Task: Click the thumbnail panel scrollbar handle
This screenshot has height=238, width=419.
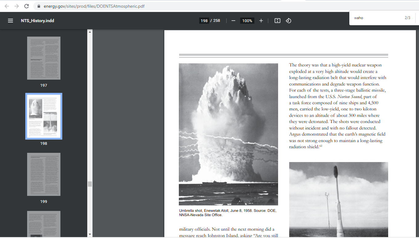Action: click(90, 184)
